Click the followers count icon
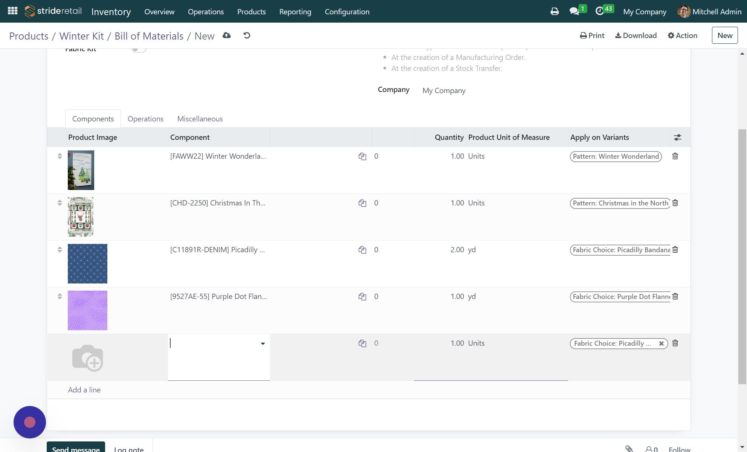 point(651,449)
